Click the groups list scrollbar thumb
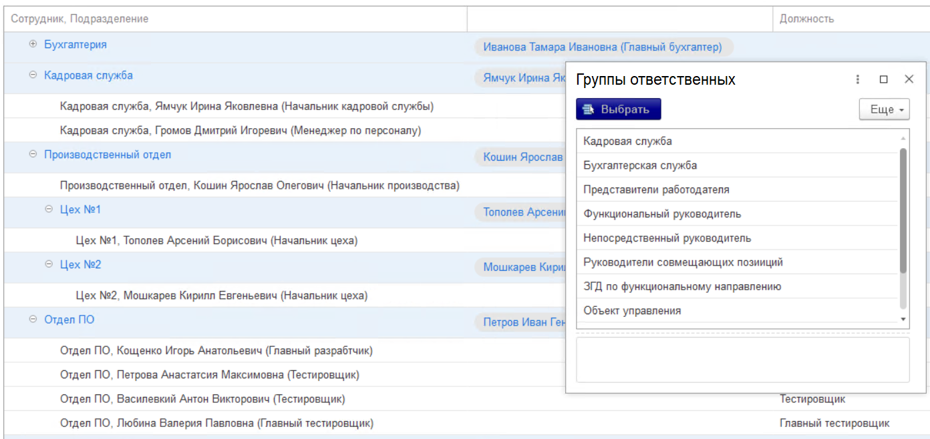This screenshot has width=930, height=439. 903,210
